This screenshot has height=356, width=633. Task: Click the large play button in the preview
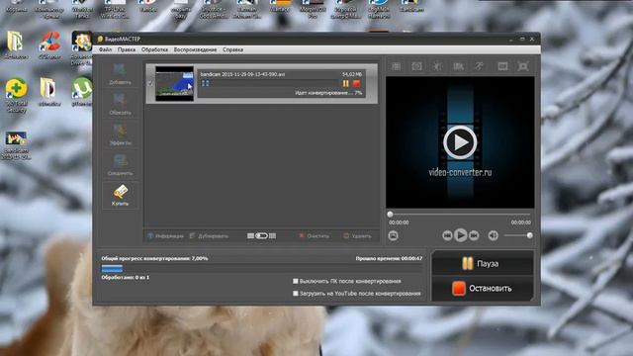point(460,142)
